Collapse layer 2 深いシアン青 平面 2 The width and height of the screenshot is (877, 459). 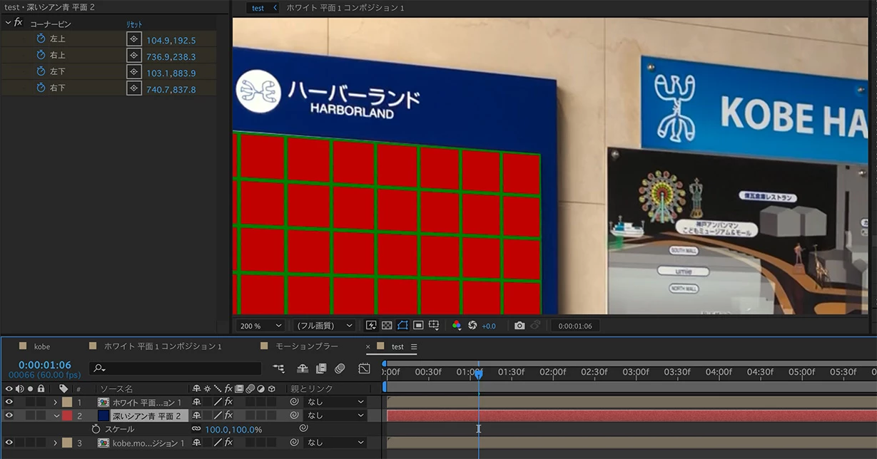(56, 416)
